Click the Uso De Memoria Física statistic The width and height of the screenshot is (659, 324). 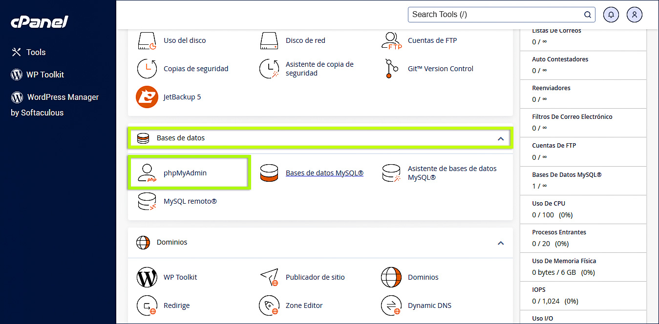[x=564, y=261]
